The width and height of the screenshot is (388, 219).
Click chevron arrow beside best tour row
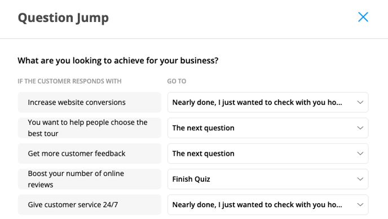click(x=360, y=128)
